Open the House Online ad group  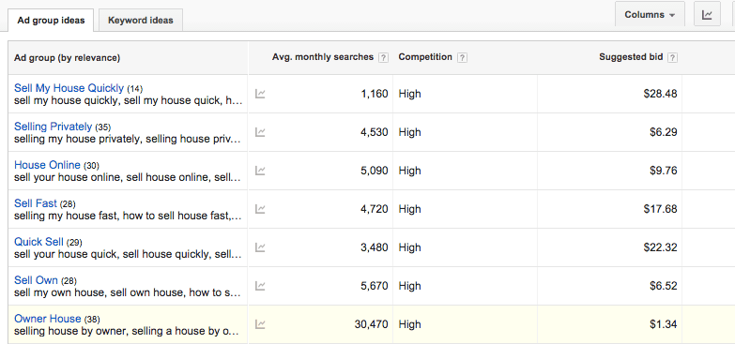(47, 165)
